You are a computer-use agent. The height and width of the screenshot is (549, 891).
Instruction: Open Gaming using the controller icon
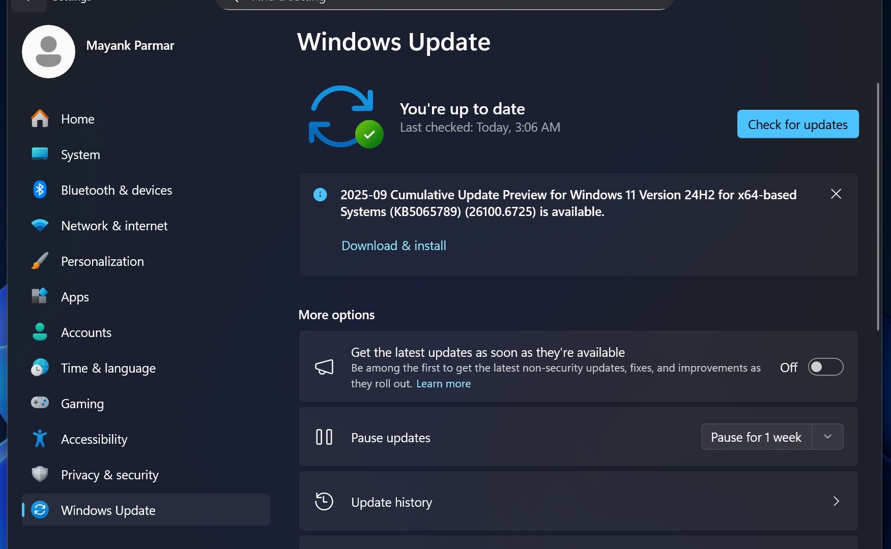[x=40, y=403]
